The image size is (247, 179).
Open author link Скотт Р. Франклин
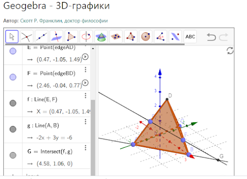64,21
